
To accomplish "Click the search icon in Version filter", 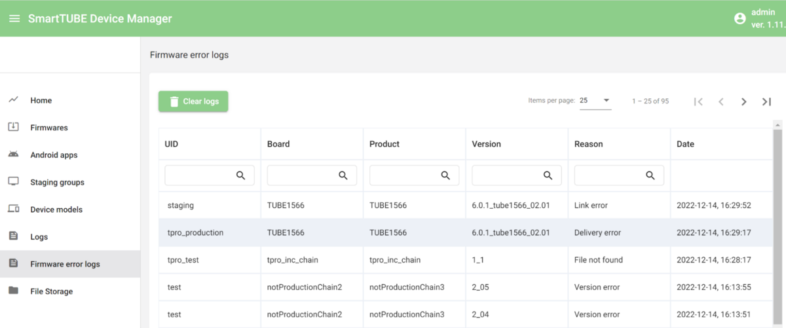I will tap(548, 175).
